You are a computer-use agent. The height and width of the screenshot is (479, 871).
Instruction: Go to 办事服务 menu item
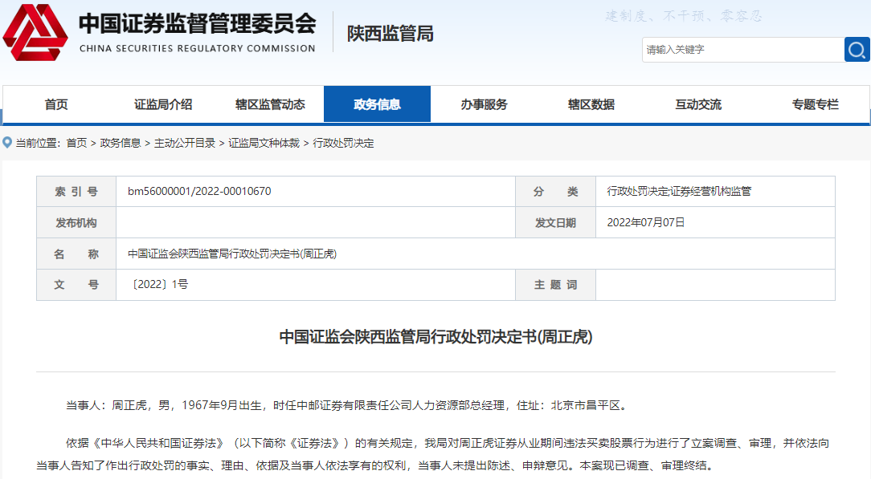484,104
